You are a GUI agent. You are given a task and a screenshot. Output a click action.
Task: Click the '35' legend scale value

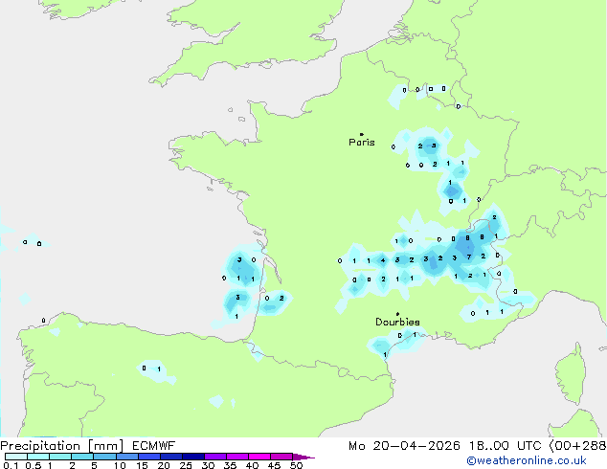click(230, 465)
